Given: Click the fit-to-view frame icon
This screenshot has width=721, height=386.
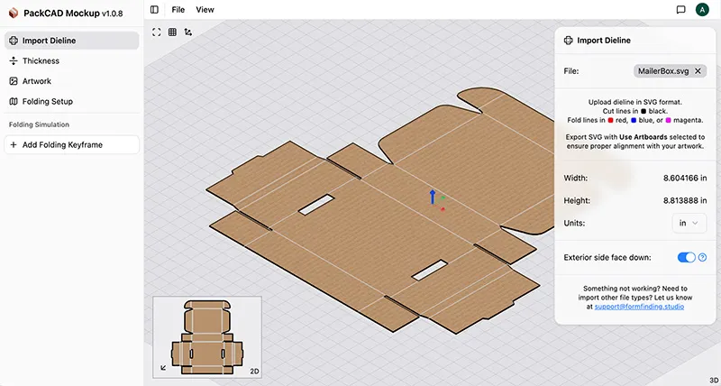Looking at the screenshot, I should pos(157,32).
